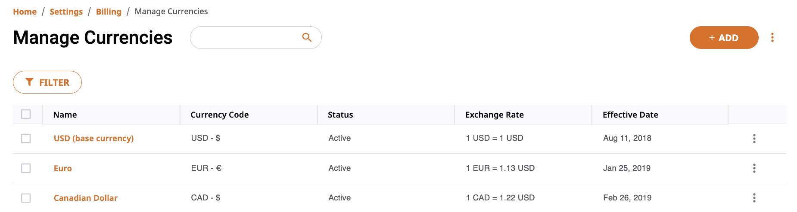This screenshot has width=797, height=212.
Task: Open the page options kebab menu beside ADD
Action: (772, 37)
